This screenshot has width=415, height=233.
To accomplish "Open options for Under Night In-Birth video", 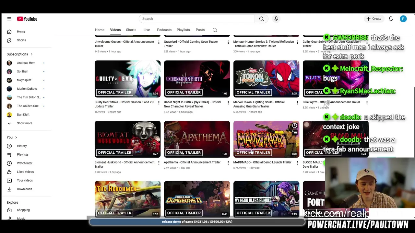I will click(228, 103).
